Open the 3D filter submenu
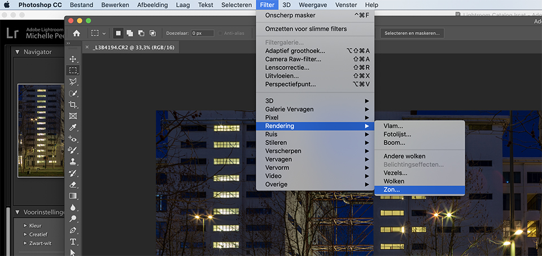 [315, 101]
